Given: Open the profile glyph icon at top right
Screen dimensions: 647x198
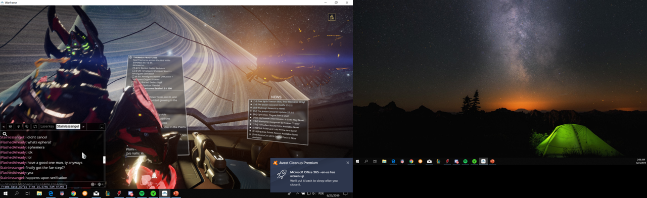Looking at the screenshot, I should point(332,17).
